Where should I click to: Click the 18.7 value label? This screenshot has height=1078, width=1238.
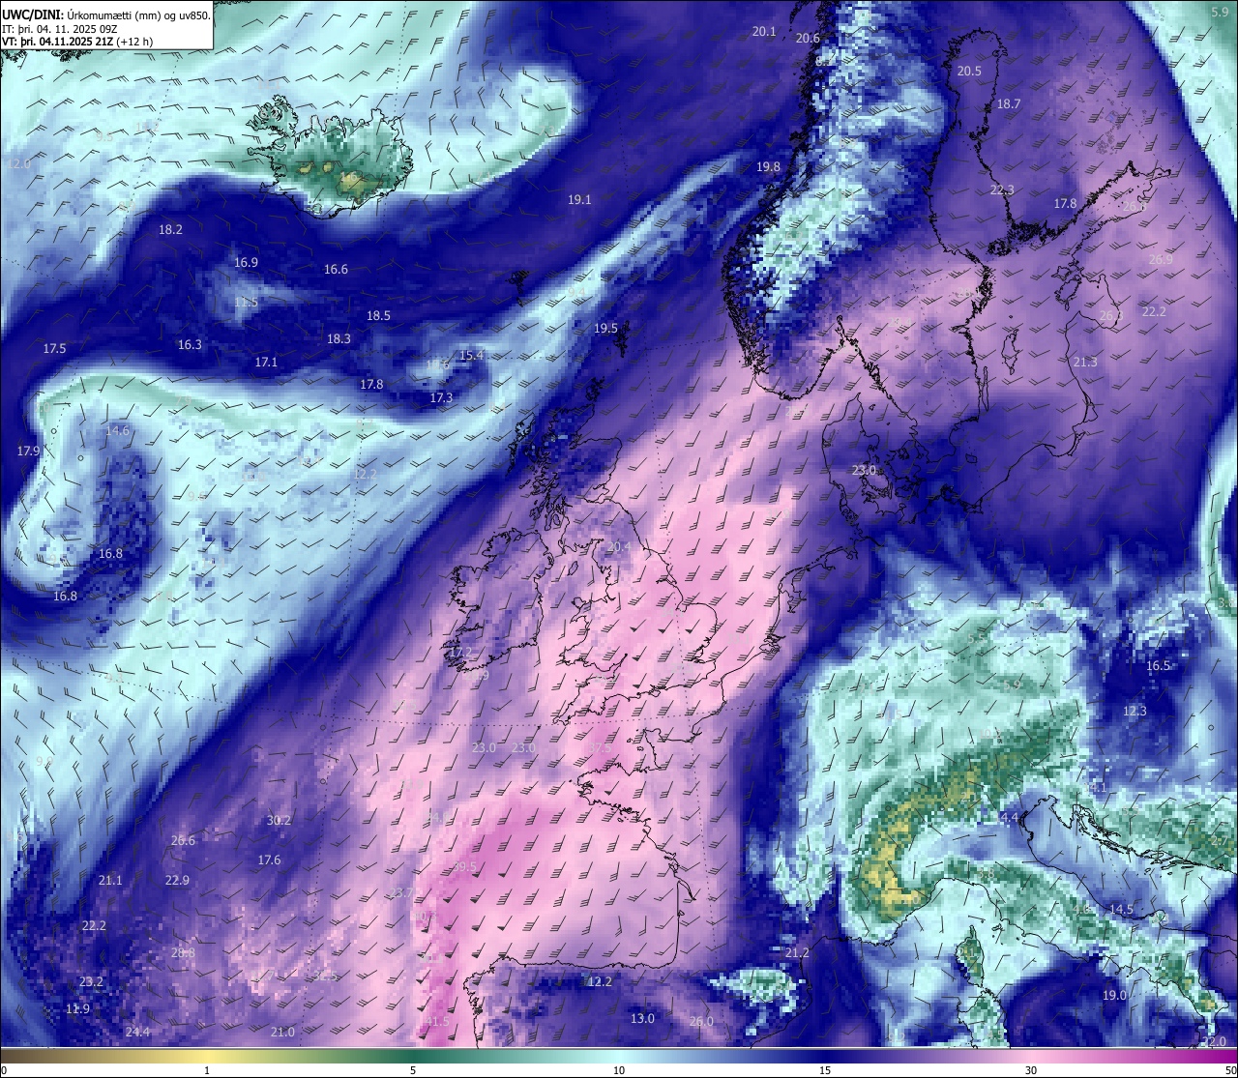click(1009, 103)
